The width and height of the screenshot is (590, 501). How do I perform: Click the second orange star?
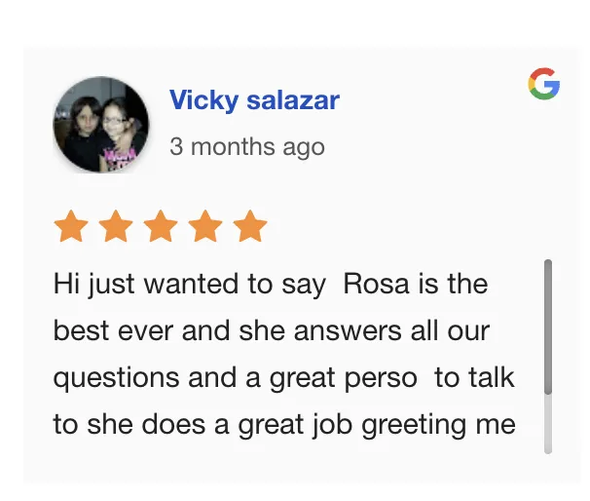(116, 226)
